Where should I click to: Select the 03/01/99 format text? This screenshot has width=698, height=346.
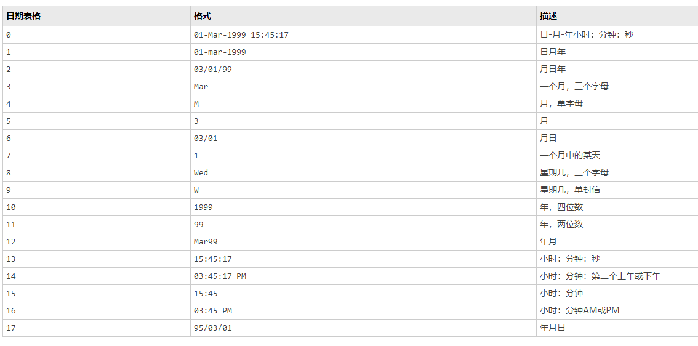pos(212,70)
